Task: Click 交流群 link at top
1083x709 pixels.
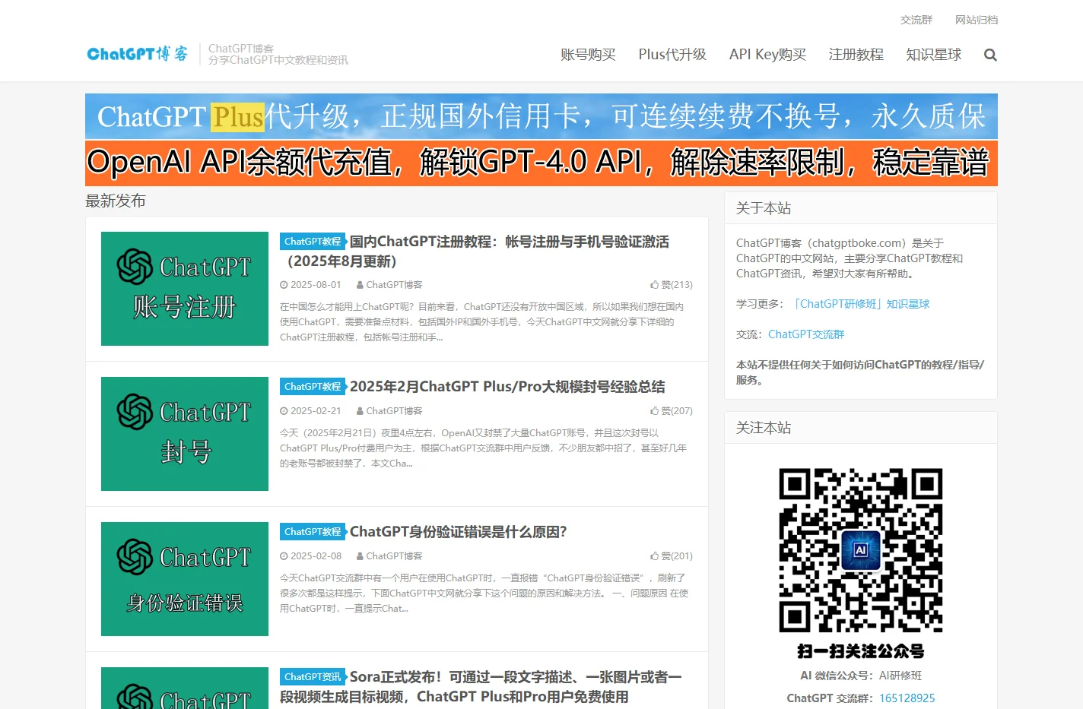Action: (916, 20)
